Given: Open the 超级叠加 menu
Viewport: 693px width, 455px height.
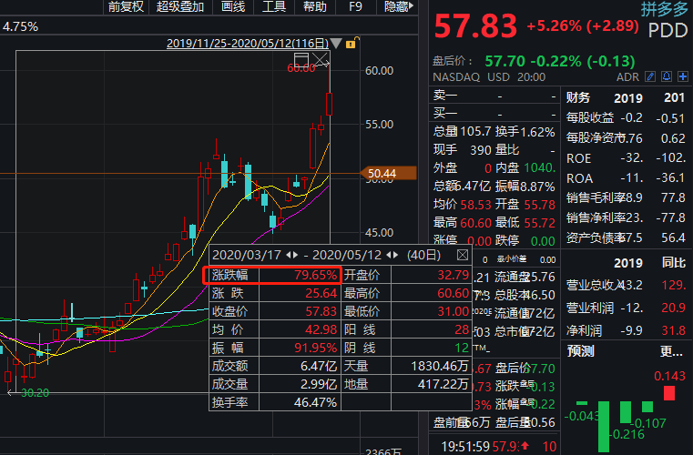Looking at the screenshot, I should 180,6.
